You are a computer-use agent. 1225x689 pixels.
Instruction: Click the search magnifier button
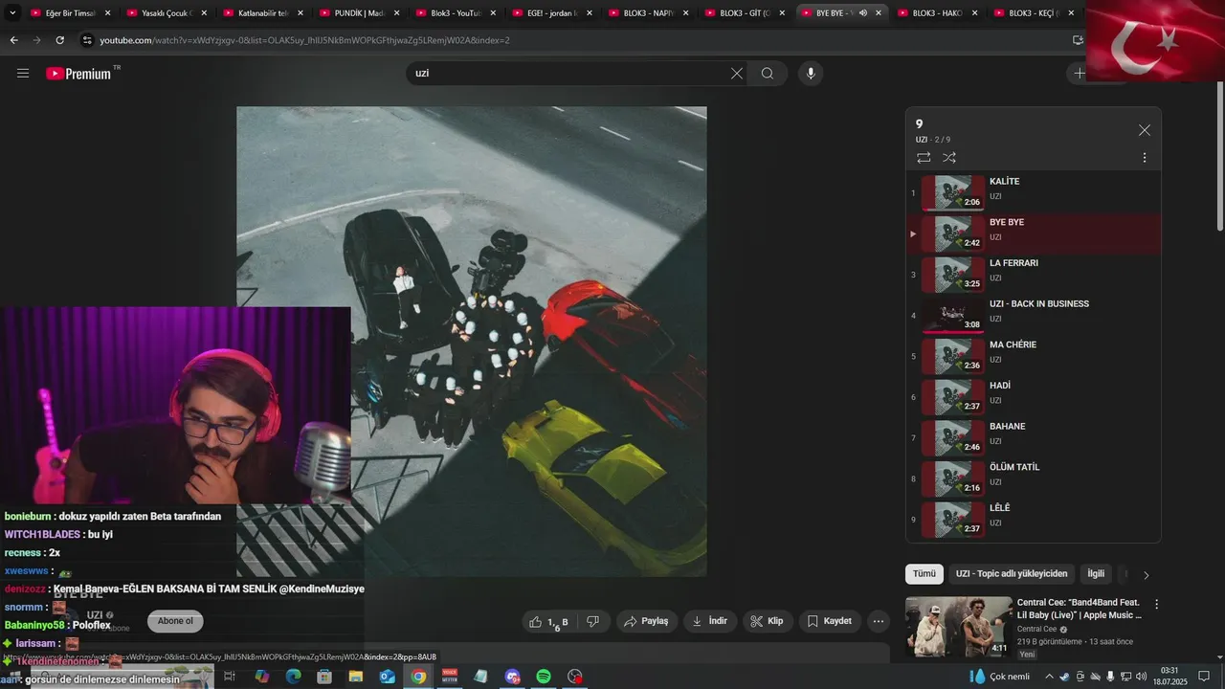click(768, 74)
